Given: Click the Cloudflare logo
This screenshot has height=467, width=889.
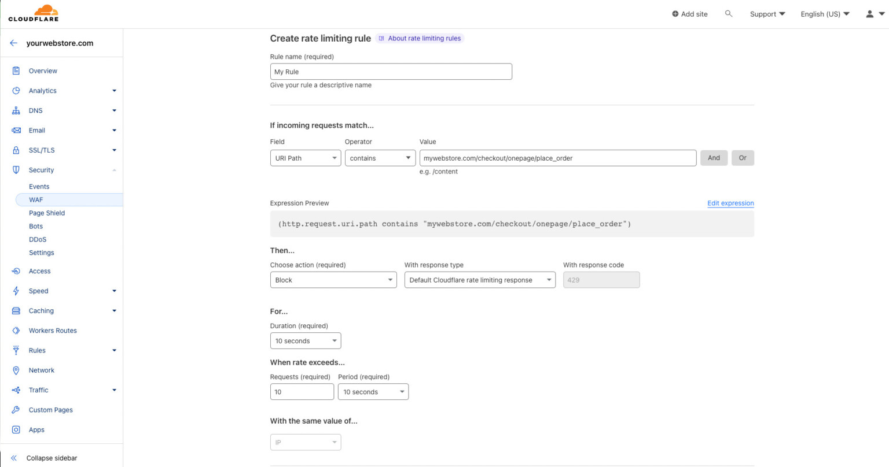Looking at the screenshot, I should click(x=34, y=13).
